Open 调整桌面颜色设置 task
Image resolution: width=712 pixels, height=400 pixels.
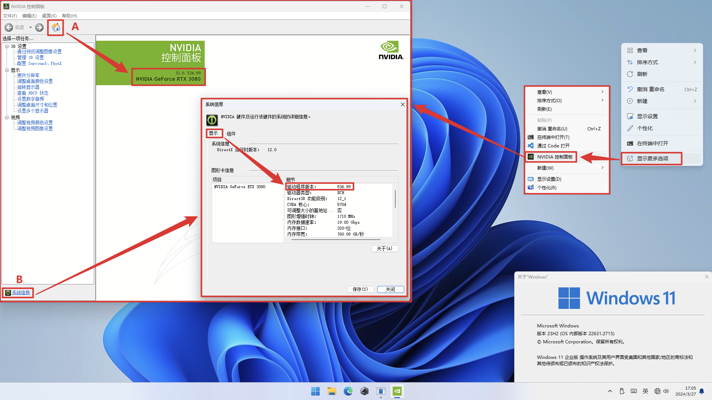(x=35, y=81)
